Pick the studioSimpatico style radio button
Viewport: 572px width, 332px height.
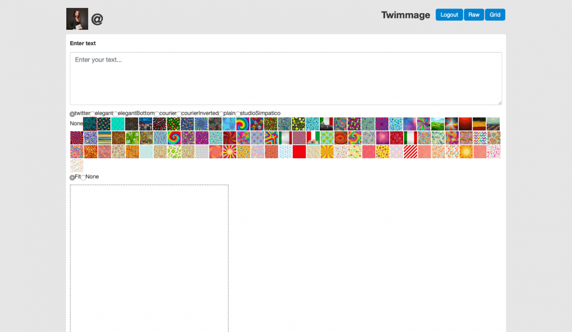click(238, 114)
